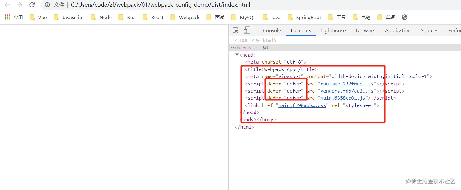The width and height of the screenshot is (461, 190).
Task: Open the 面试 bookmark folder
Action: 215,17
